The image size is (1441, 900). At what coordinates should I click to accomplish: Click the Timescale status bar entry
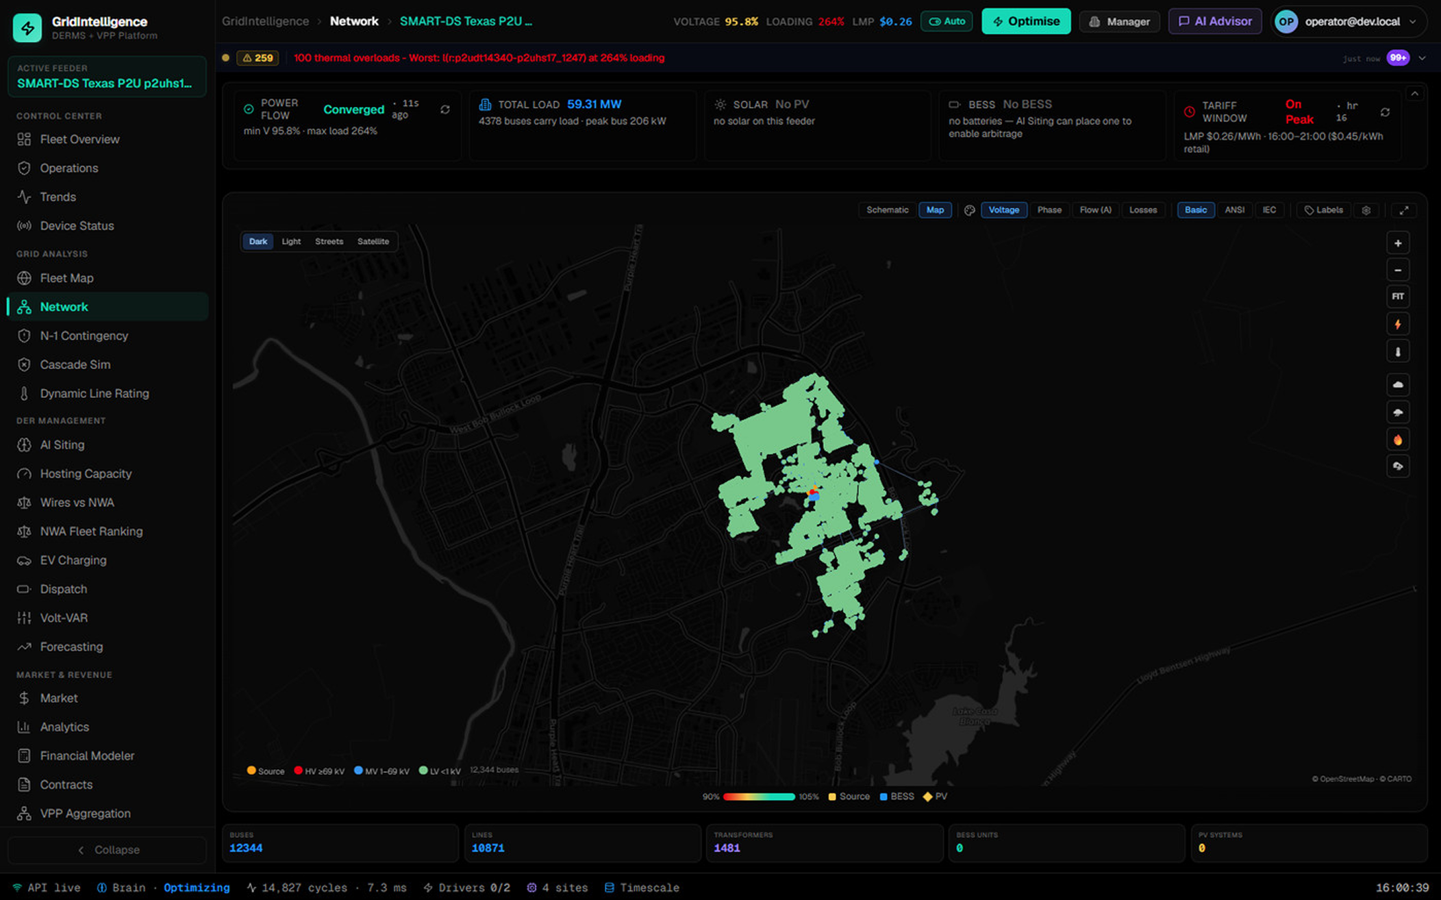(642, 888)
